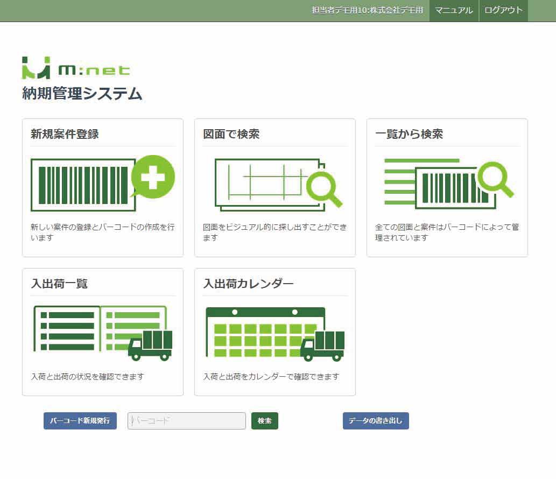Open the 入出荷一覧 heading
556x479 pixels.
(59, 284)
